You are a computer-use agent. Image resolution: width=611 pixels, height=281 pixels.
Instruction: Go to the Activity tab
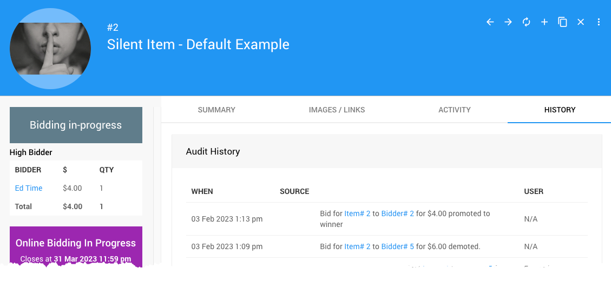click(x=455, y=110)
